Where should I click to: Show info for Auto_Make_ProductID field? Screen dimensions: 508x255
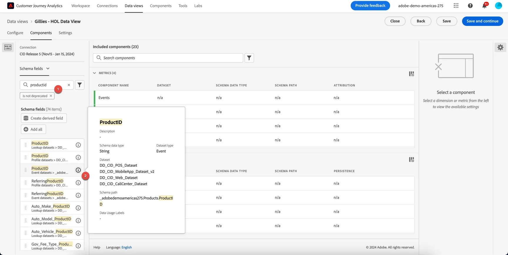78,208
